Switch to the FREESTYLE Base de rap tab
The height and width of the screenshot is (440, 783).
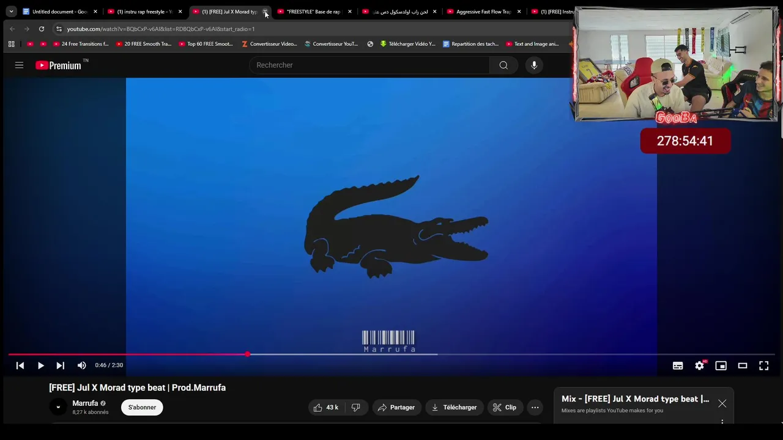(x=315, y=12)
